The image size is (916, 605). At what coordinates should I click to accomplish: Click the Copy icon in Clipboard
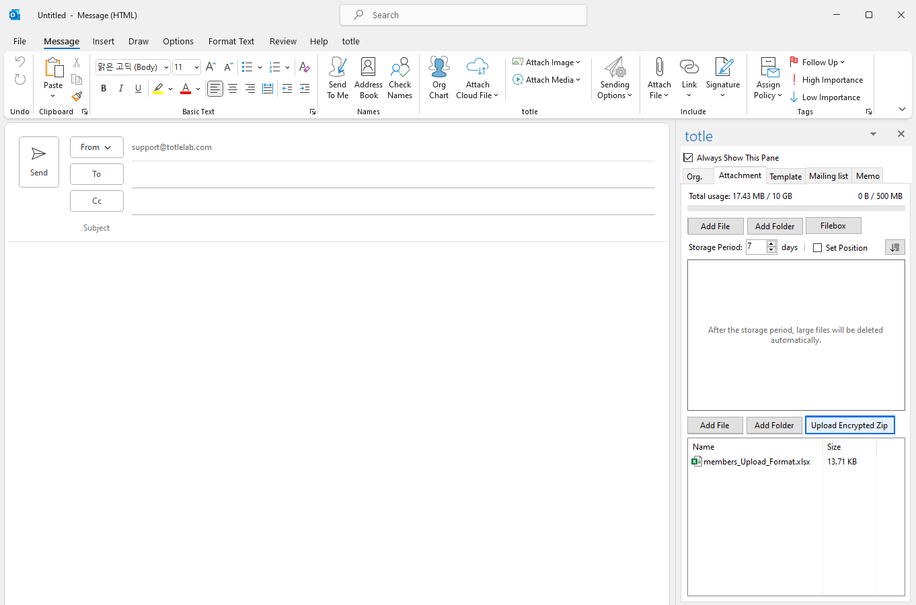[x=77, y=79]
